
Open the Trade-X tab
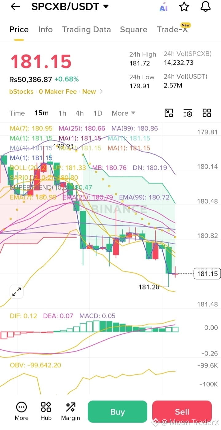pyautogui.click(x=173, y=29)
